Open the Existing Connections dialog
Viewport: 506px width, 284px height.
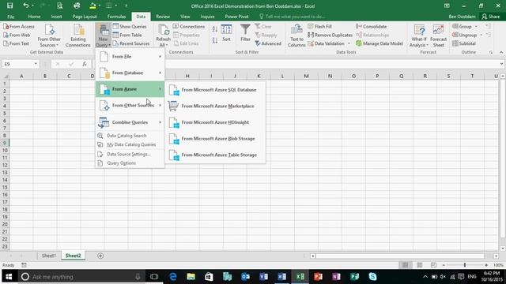pyautogui.click(x=78, y=35)
